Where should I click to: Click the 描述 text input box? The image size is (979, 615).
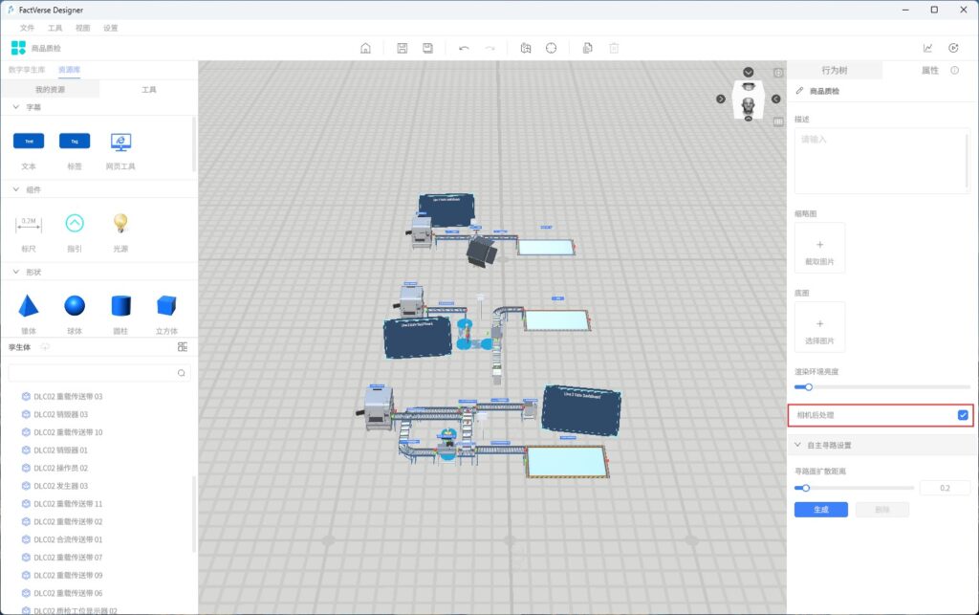(880, 161)
